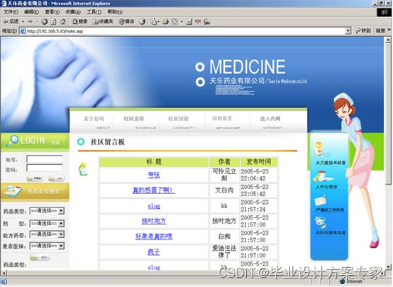Open the 编辑(E) menu

click(32, 12)
